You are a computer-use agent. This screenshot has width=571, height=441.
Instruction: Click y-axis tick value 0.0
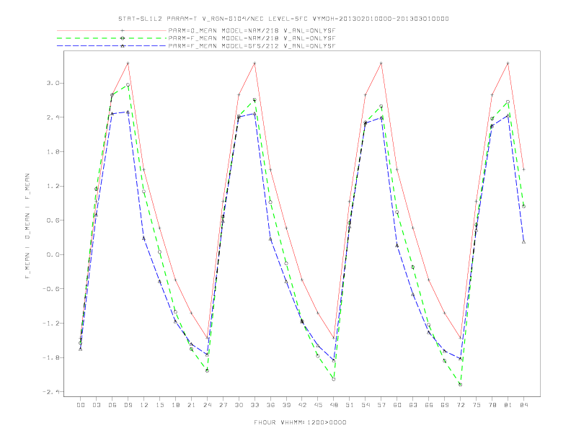coord(53,254)
